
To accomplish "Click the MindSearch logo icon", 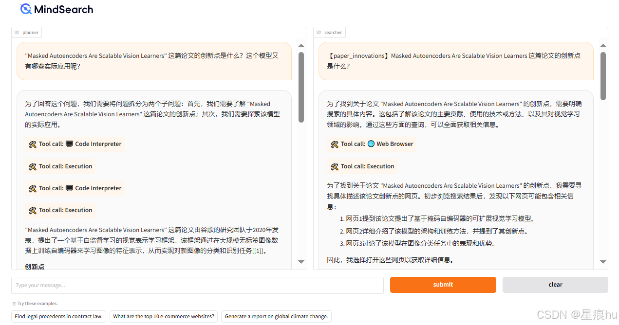I will (x=26, y=9).
